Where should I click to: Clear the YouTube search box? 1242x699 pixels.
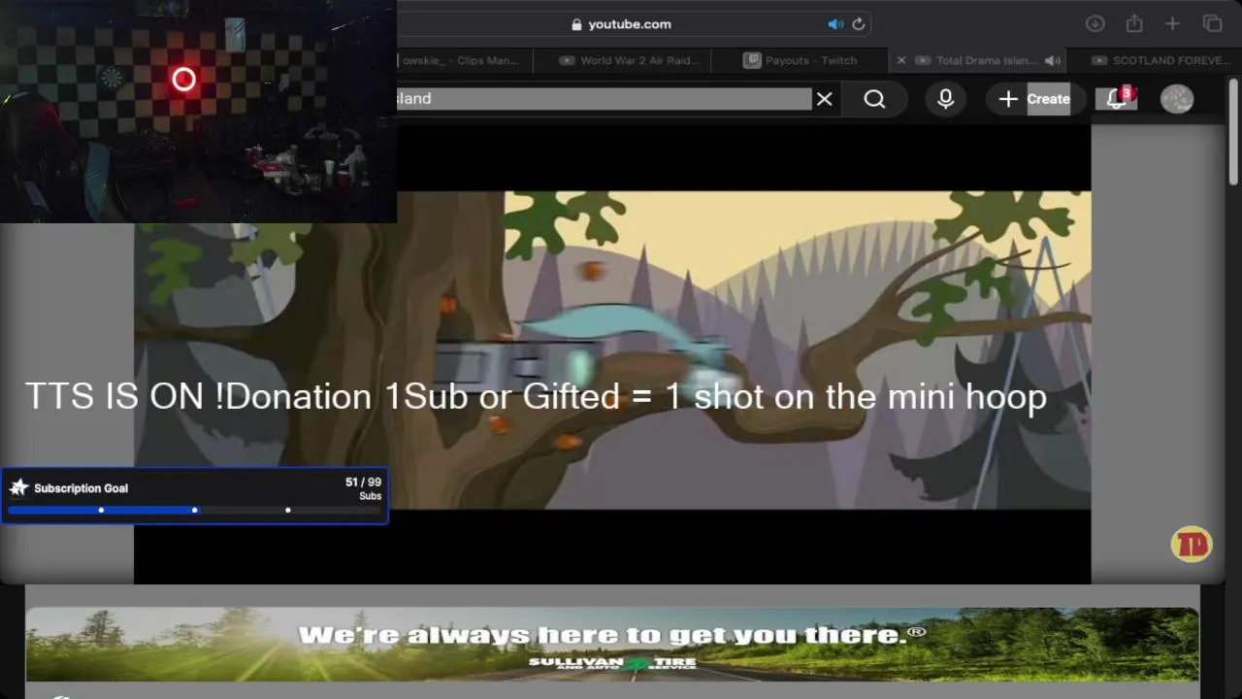coord(824,99)
